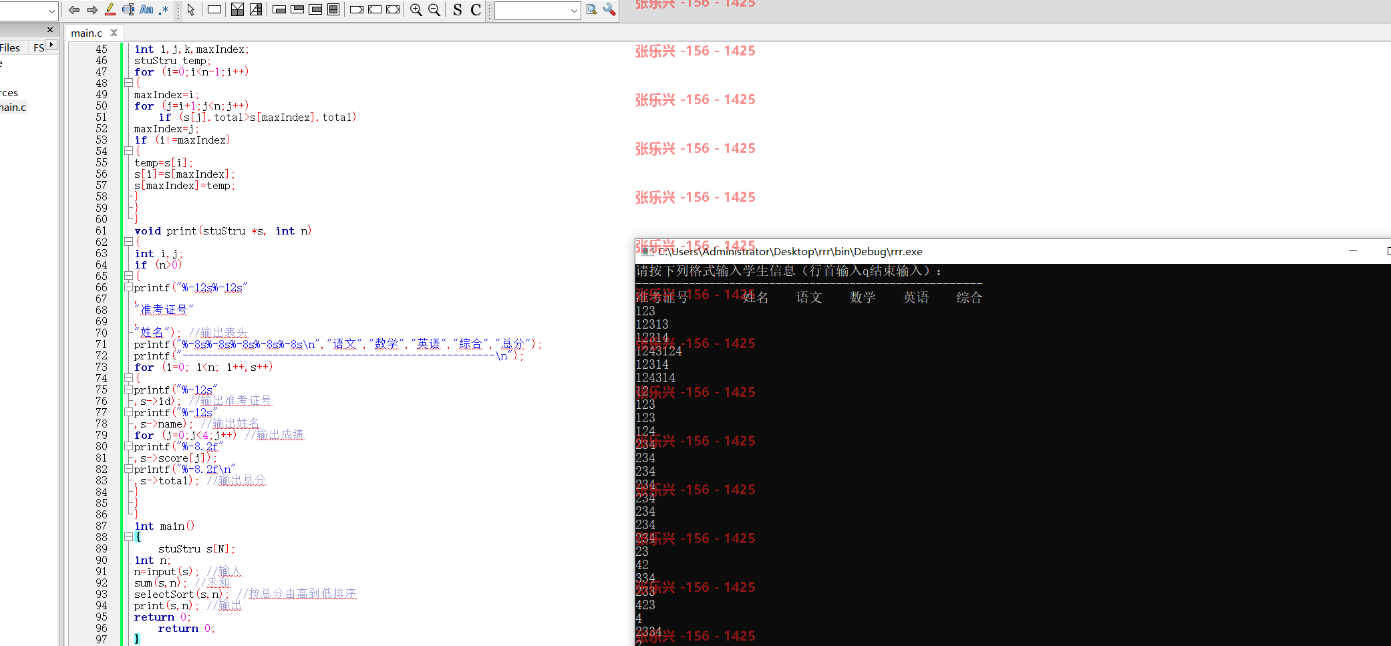
Task: Click line number 87 in the margin
Action: point(101,526)
